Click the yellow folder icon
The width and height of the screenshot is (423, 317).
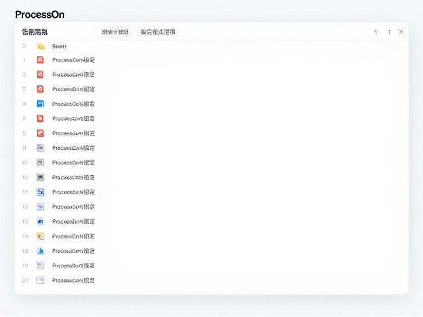(40, 46)
